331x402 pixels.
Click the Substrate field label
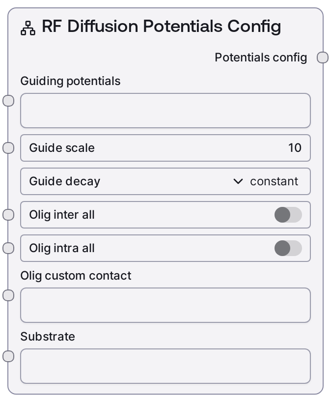[x=48, y=337]
